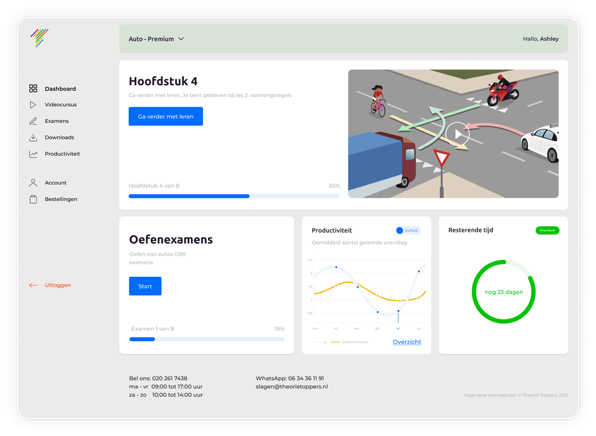Image resolution: width=596 pixels, height=436 pixels.
Task: Click the Examens pencil icon
Action: (x=33, y=121)
